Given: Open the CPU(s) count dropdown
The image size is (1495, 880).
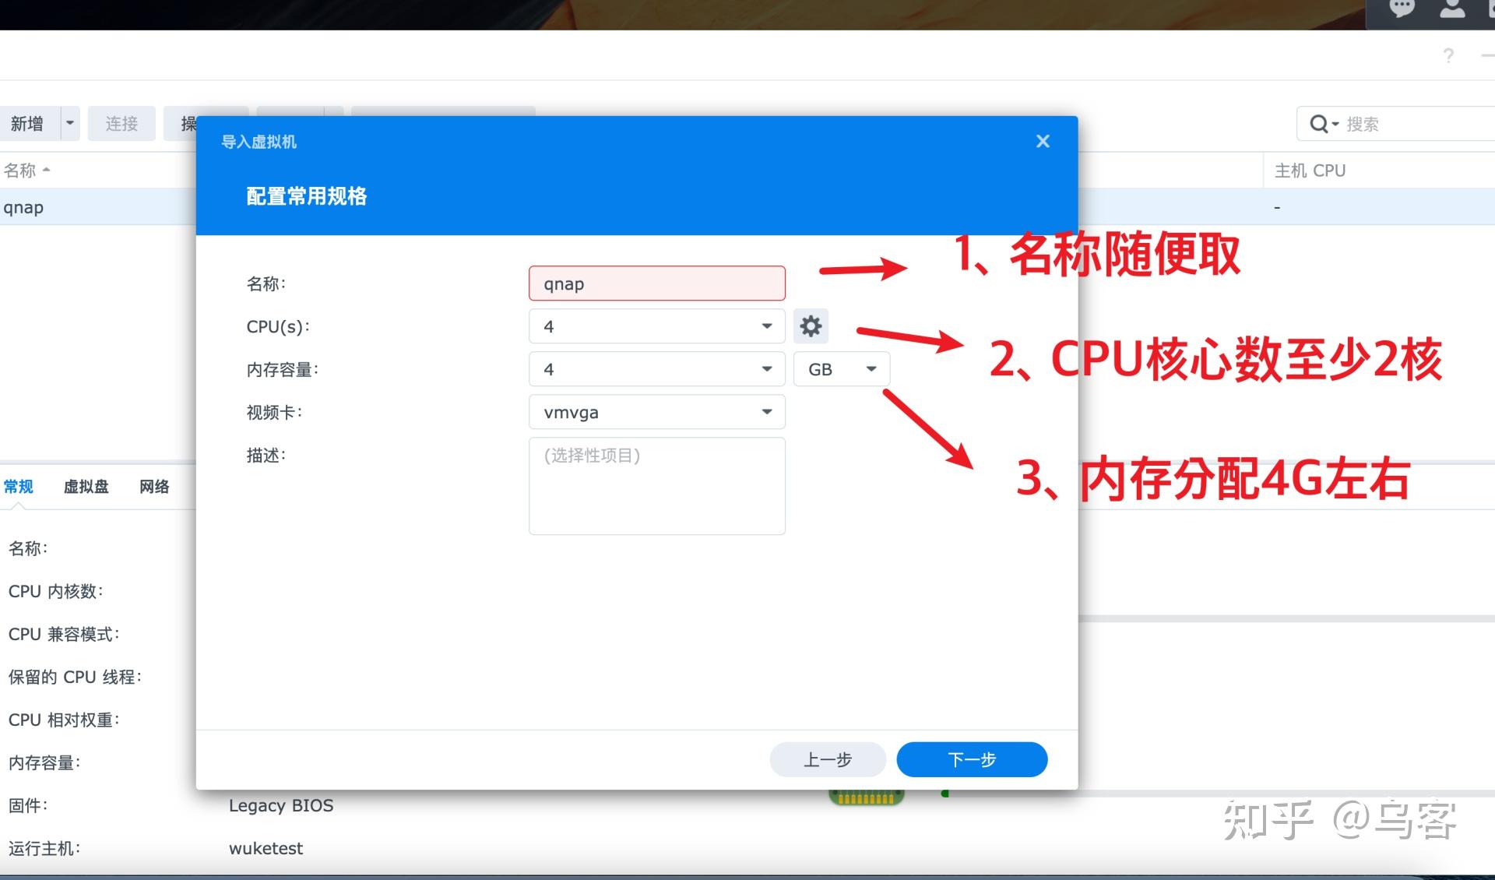Looking at the screenshot, I should [x=656, y=326].
